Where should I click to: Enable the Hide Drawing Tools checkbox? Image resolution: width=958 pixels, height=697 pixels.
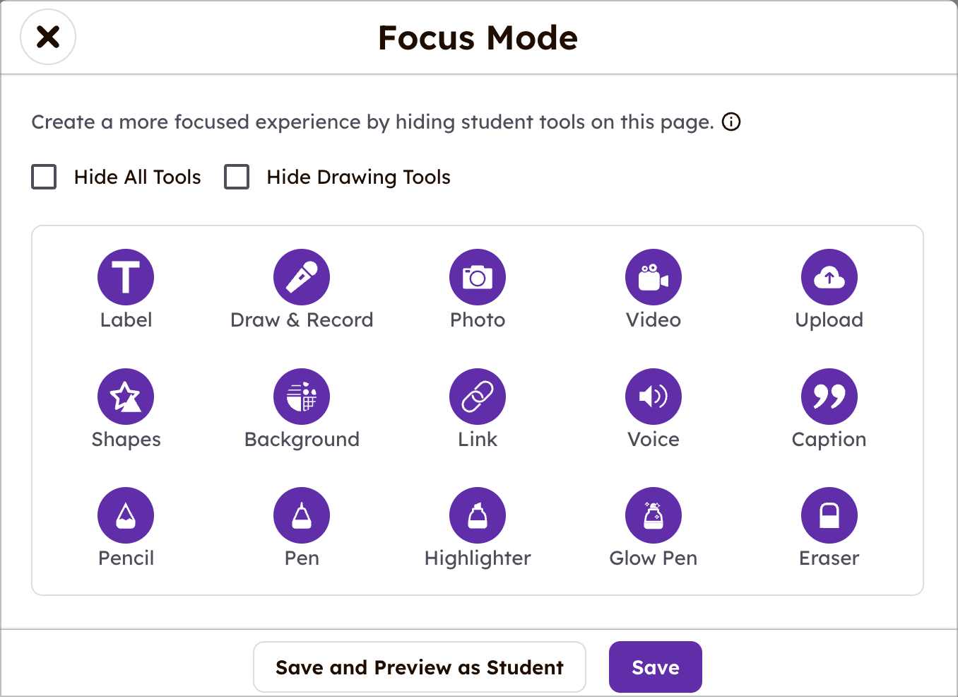(x=237, y=177)
